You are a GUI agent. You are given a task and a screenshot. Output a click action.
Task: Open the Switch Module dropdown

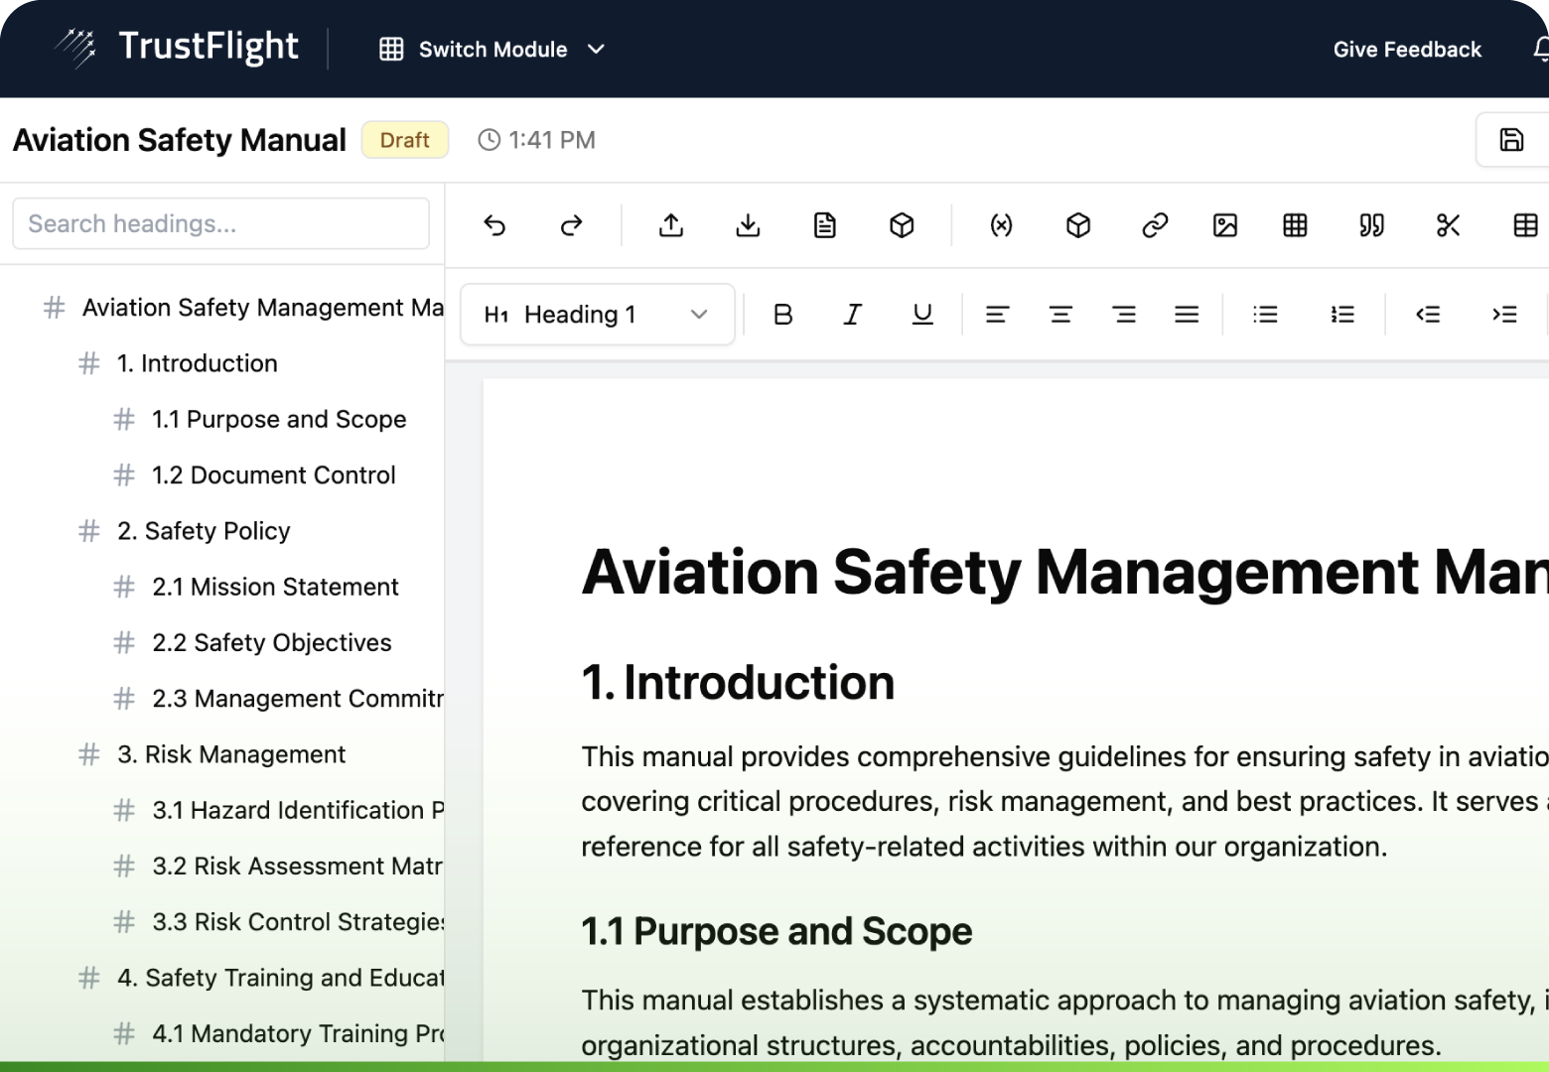pos(493,50)
